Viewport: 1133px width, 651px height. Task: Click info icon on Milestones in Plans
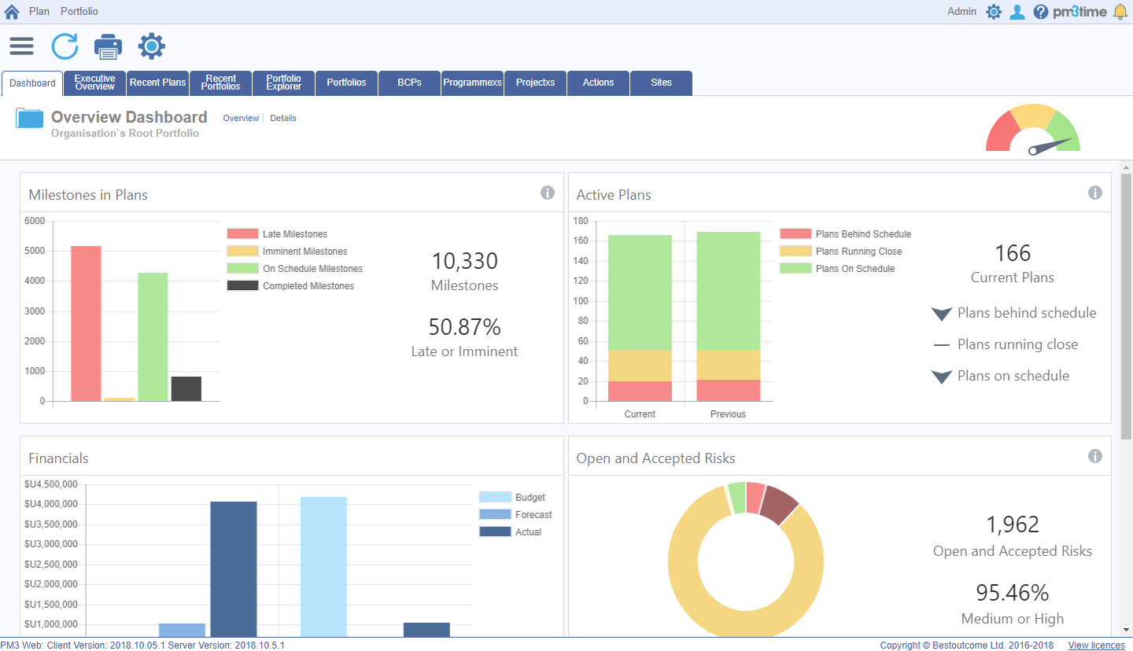pos(548,193)
